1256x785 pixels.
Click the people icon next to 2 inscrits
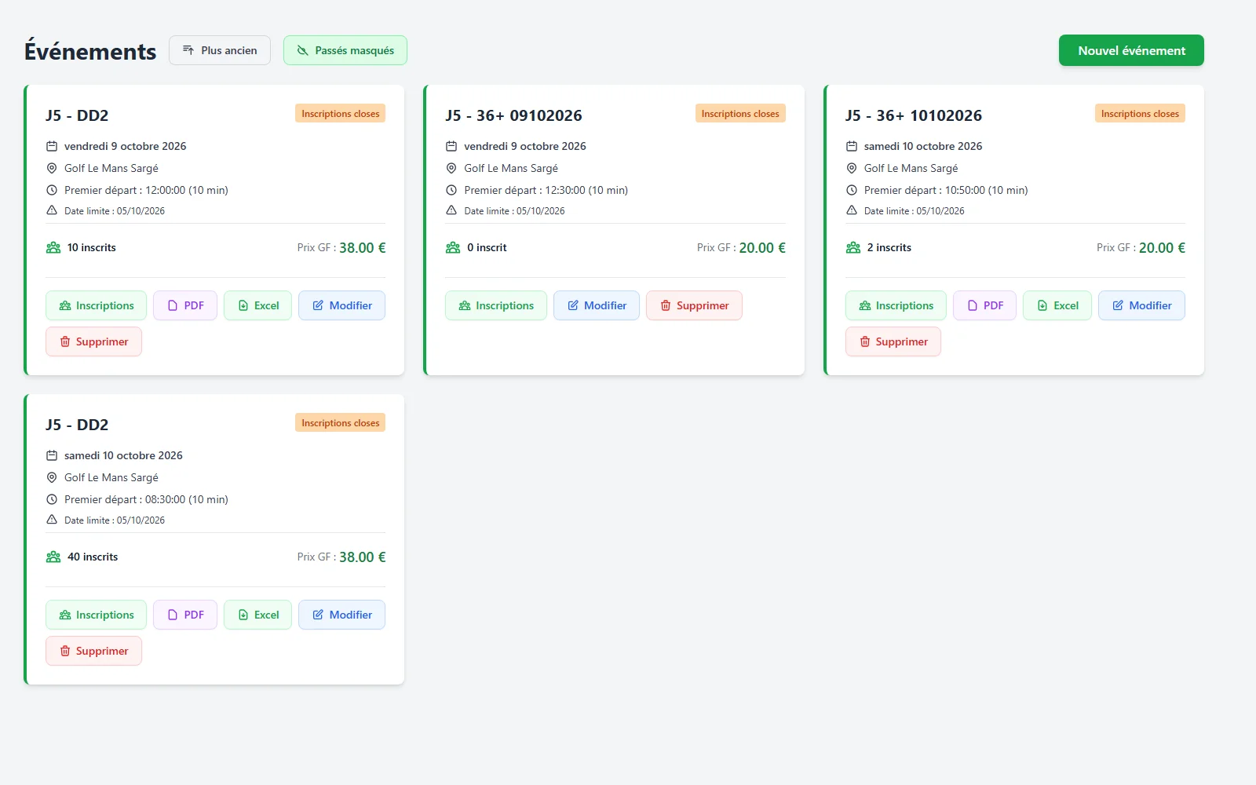point(853,247)
